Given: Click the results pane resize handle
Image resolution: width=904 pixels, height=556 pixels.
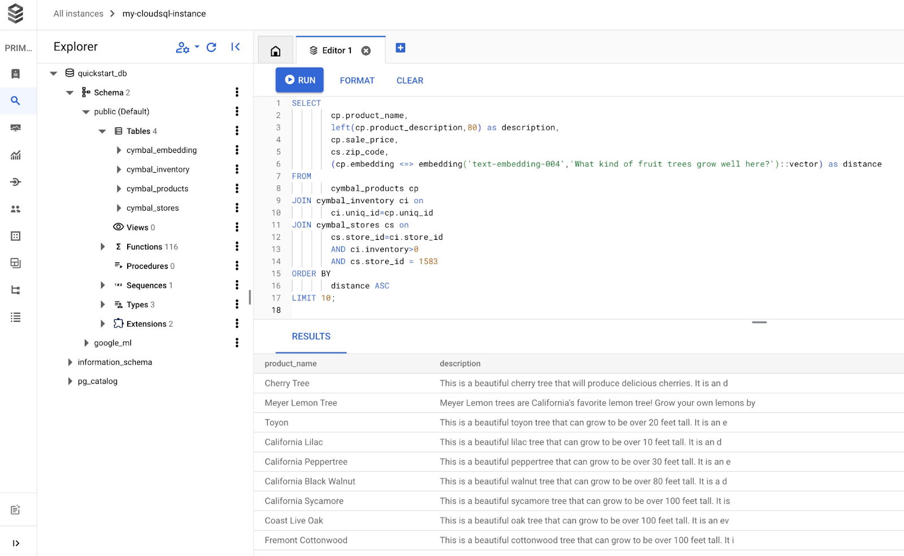Looking at the screenshot, I should point(759,322).
